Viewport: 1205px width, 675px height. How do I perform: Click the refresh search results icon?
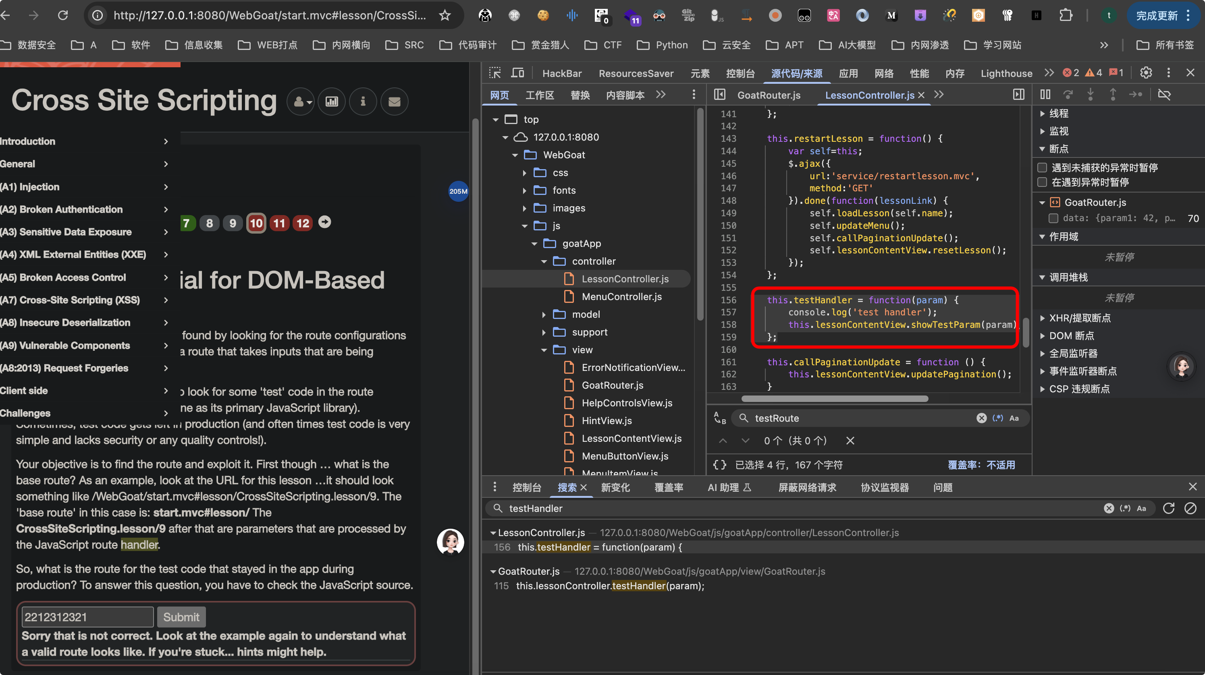point(1168,508)
